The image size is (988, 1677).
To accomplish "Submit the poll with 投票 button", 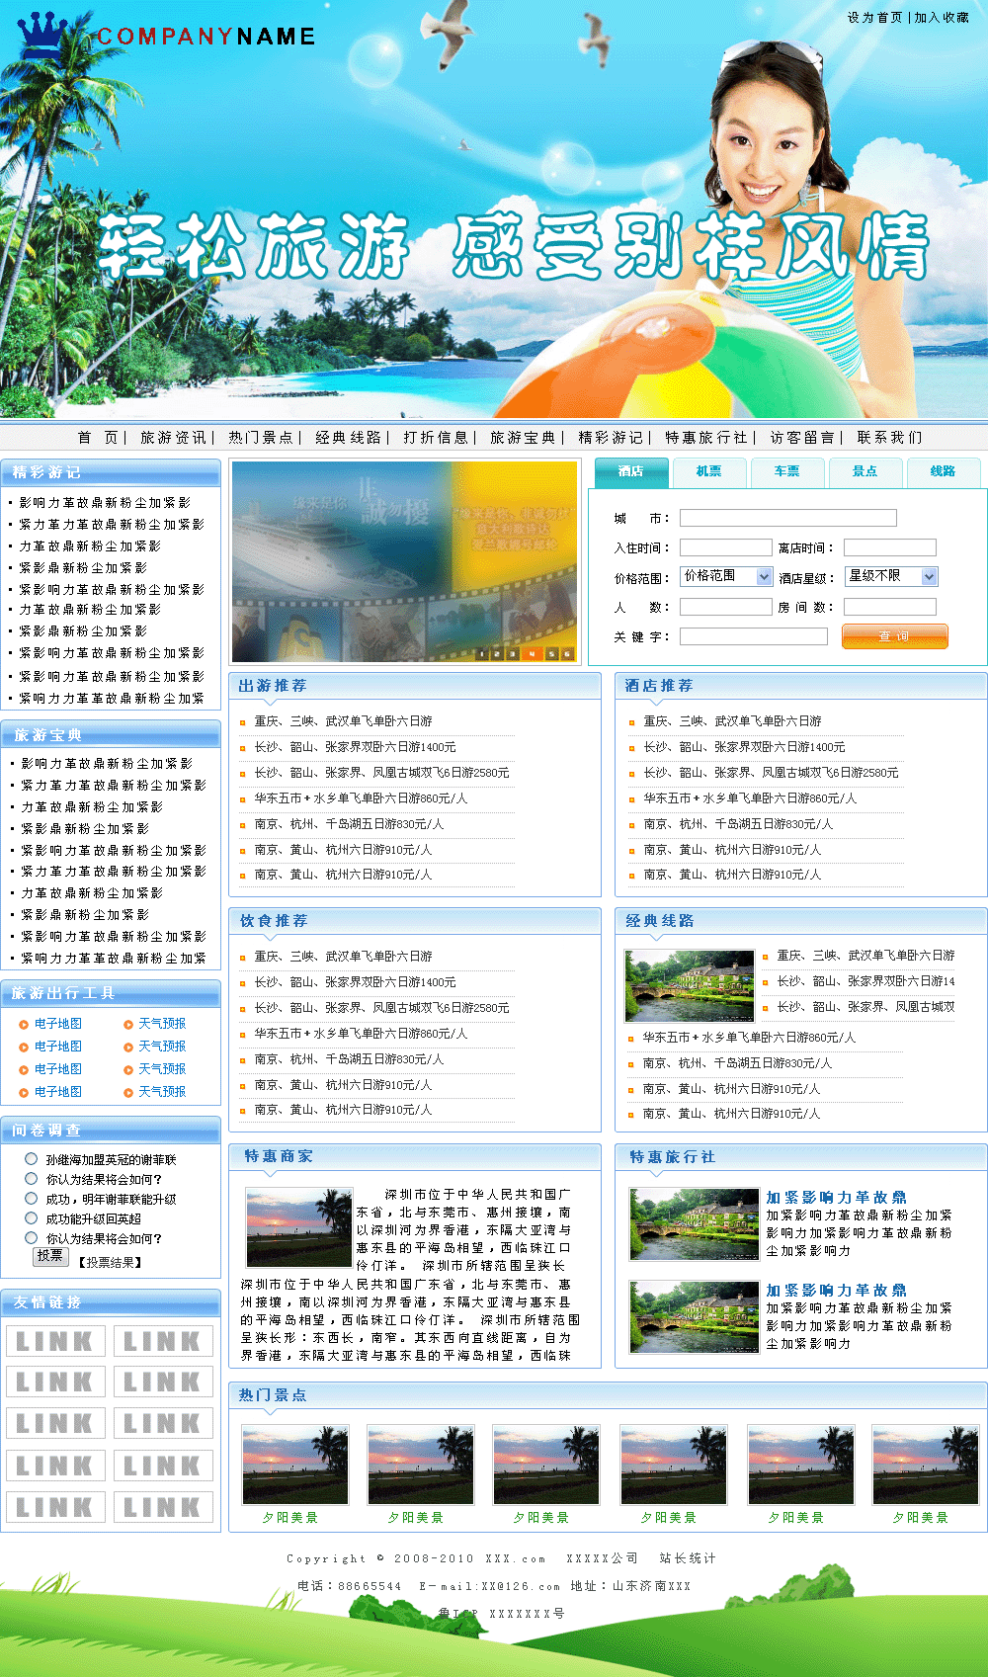I will [x=50, y=1256].
